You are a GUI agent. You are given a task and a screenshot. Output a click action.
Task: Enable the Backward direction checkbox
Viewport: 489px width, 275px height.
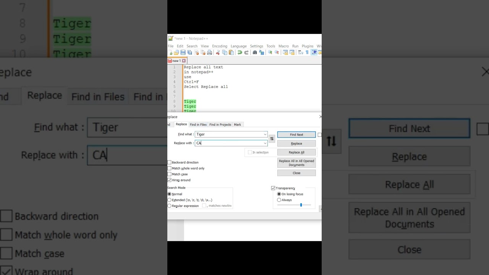[169, 162]
